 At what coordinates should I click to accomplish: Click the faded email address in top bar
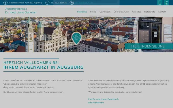84,3
